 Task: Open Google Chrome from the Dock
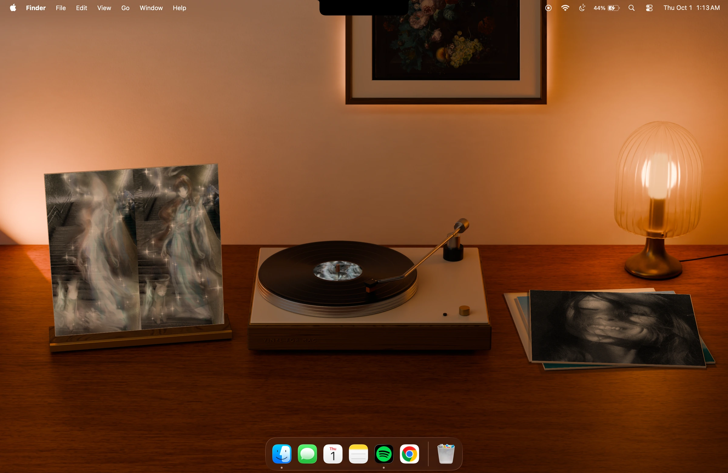[409, 454]
